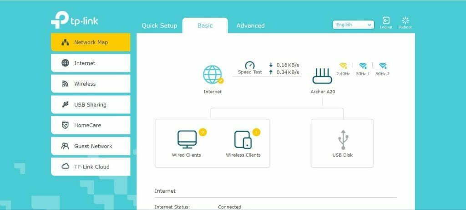Open Guest Network menu item

pyautogui.click(x=91, y=146)
